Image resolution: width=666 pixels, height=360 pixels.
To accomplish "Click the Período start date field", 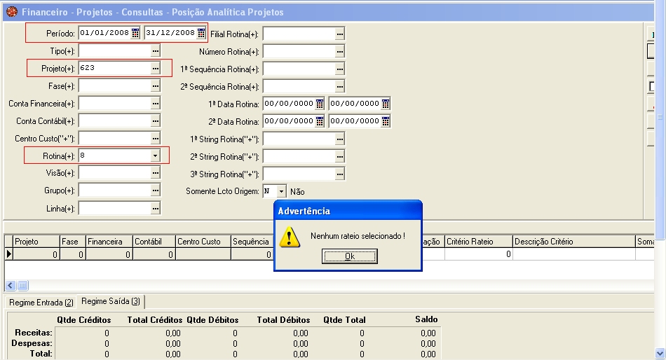I will click(105, 33).
